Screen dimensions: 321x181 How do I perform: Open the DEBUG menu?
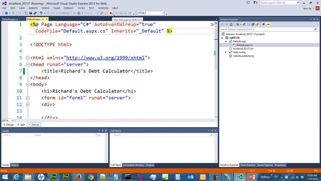coord(46,8)
